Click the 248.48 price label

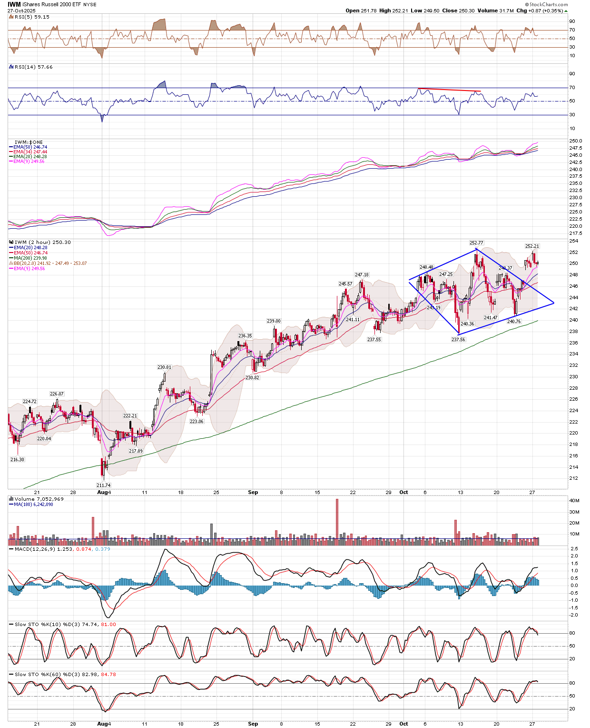pos(426,267)
